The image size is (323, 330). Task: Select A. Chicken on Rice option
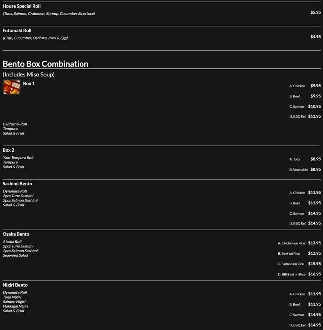coord(292,243)
